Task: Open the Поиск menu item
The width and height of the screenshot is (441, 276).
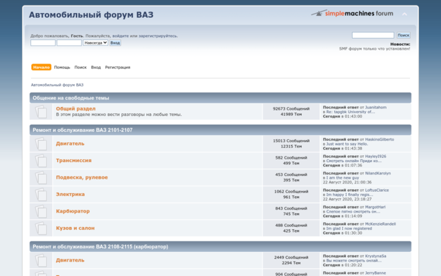Action: tap(81, 68)
